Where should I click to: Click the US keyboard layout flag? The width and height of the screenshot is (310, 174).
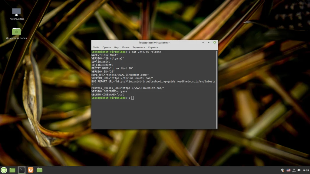(x=289, y=170)
